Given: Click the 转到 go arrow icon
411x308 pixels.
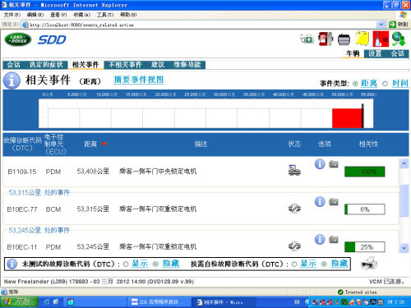Looking at the screenshot, I should [x=392, y=25].
